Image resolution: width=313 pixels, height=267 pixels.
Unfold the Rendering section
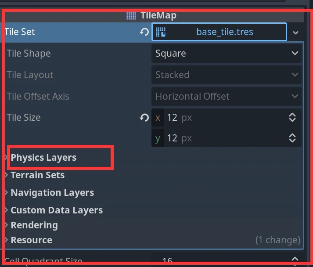pos(34,225)
